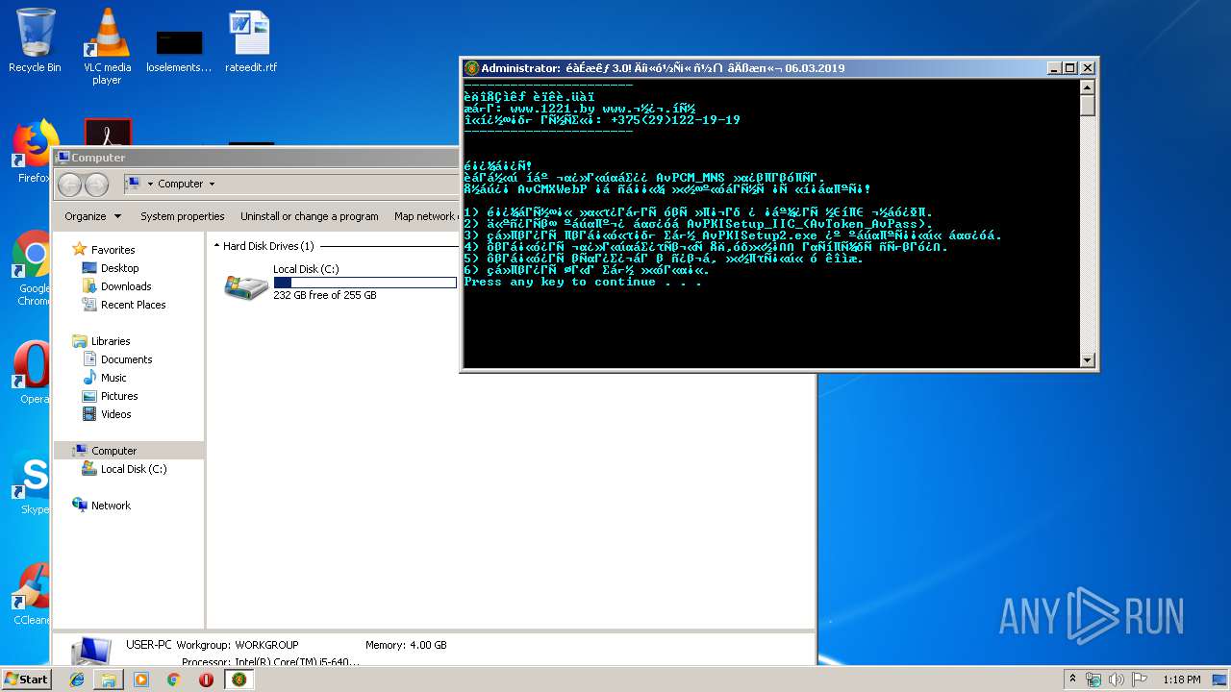Launch CCleaner desktop shortcut
This screenshot has height=692, width=1231.
click(x=32, y=595)
